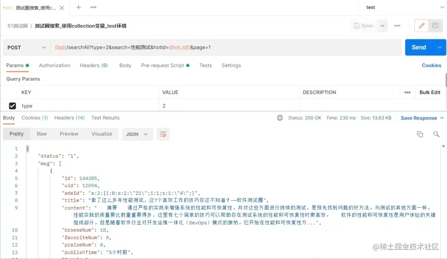Viewport: 447px width, 259px height.
Task: Click the value cell containing 2
Action: pos(229,106)
